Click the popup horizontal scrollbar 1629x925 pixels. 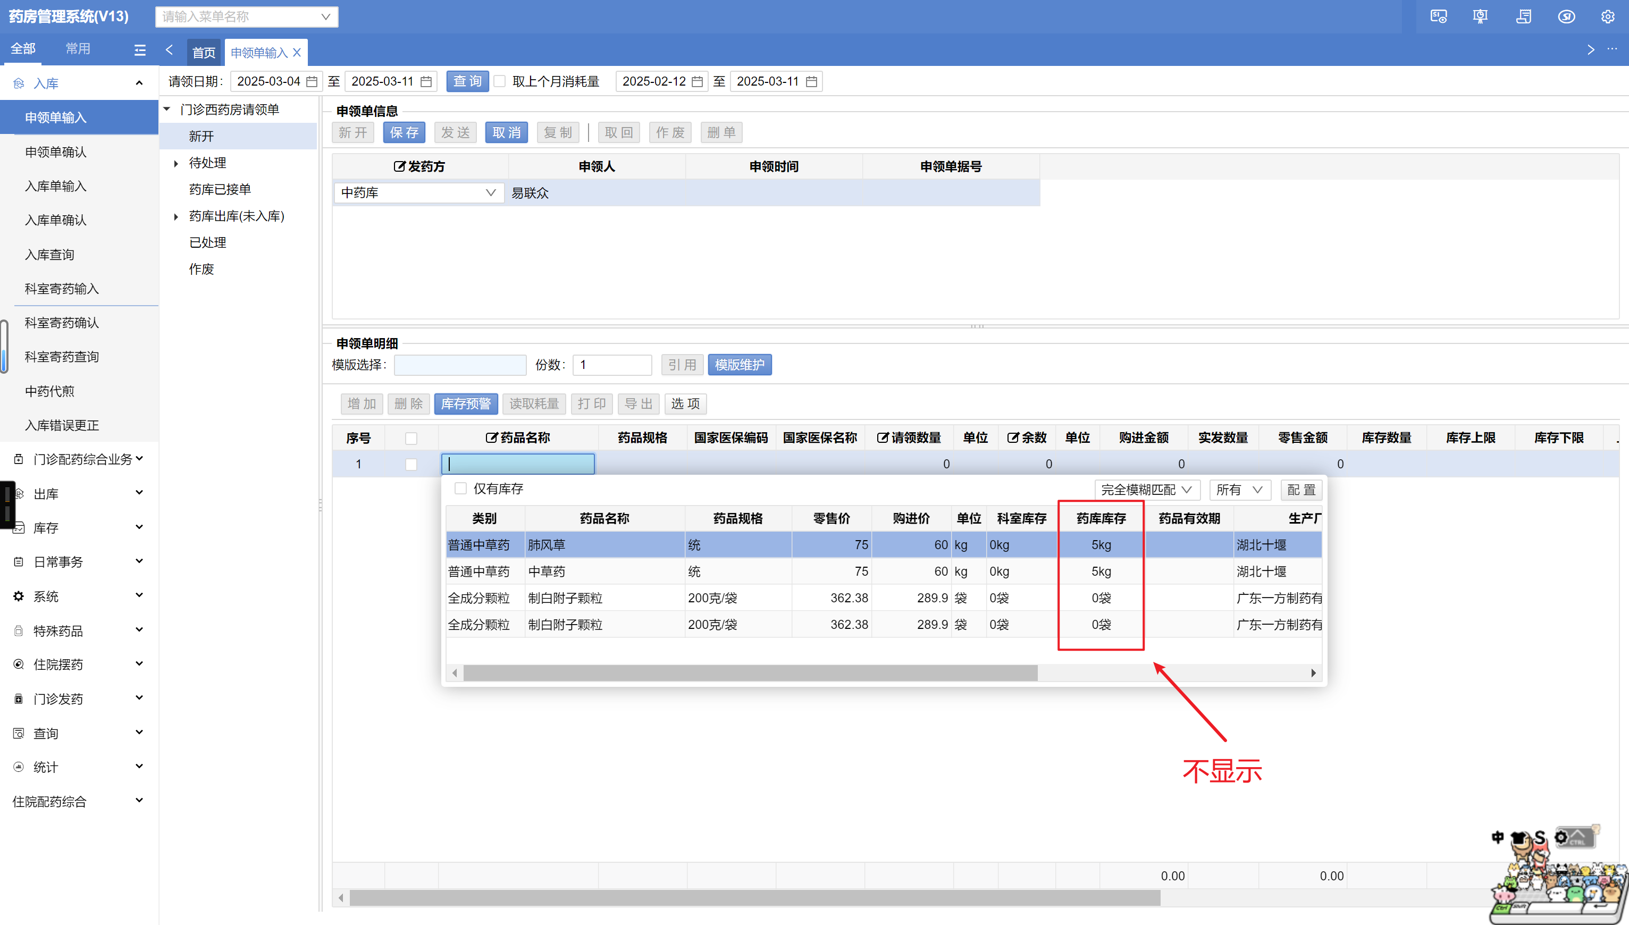(750, 673)
